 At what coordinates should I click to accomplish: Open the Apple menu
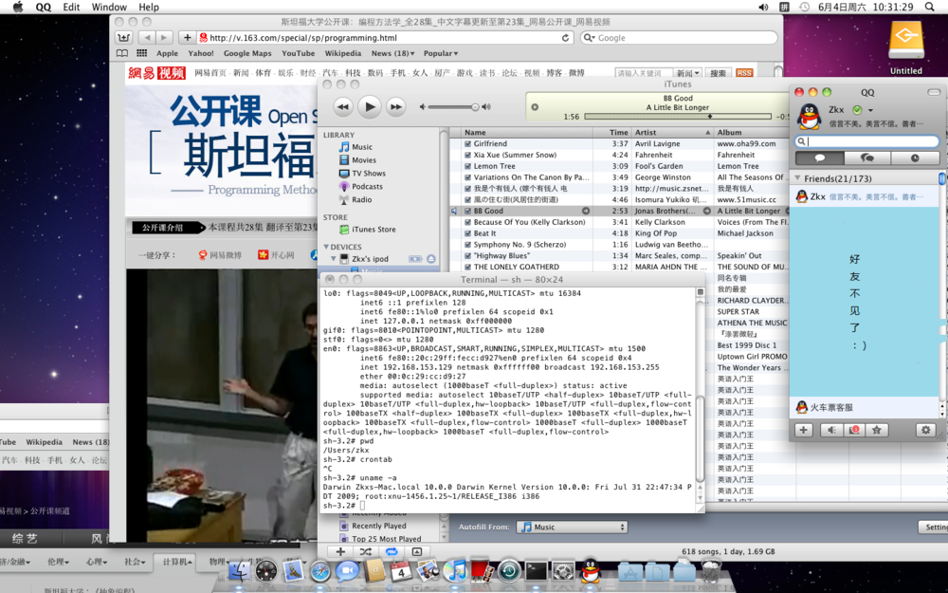point(17,8)
